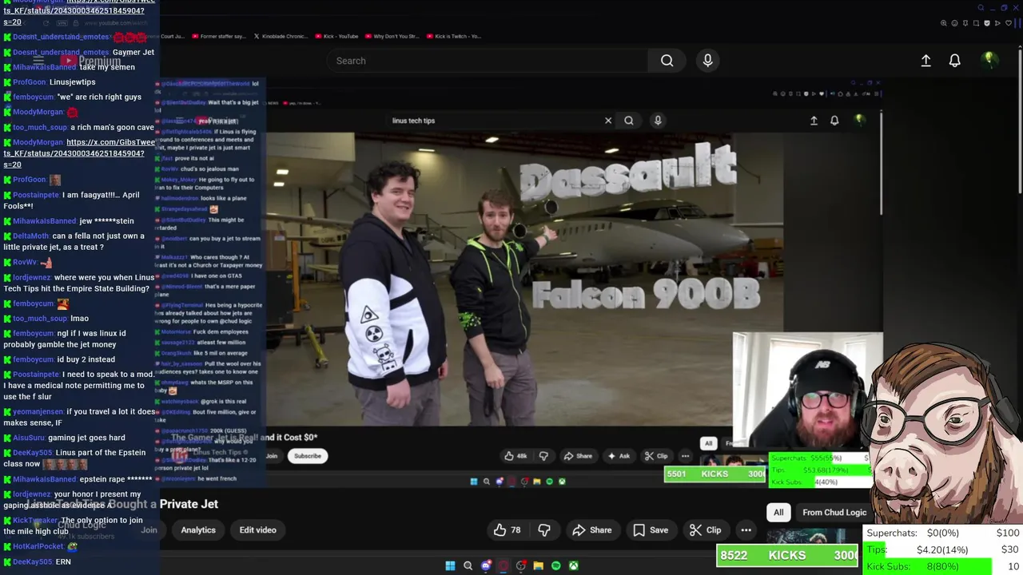Click the 'Edit video' button
The height and width of the screenshot is (575, 1023).
tap(257, 529)
